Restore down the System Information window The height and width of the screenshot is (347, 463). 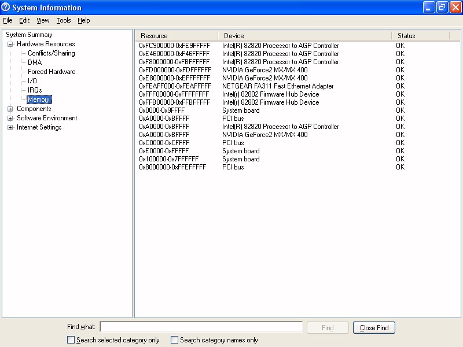(442, 8)
